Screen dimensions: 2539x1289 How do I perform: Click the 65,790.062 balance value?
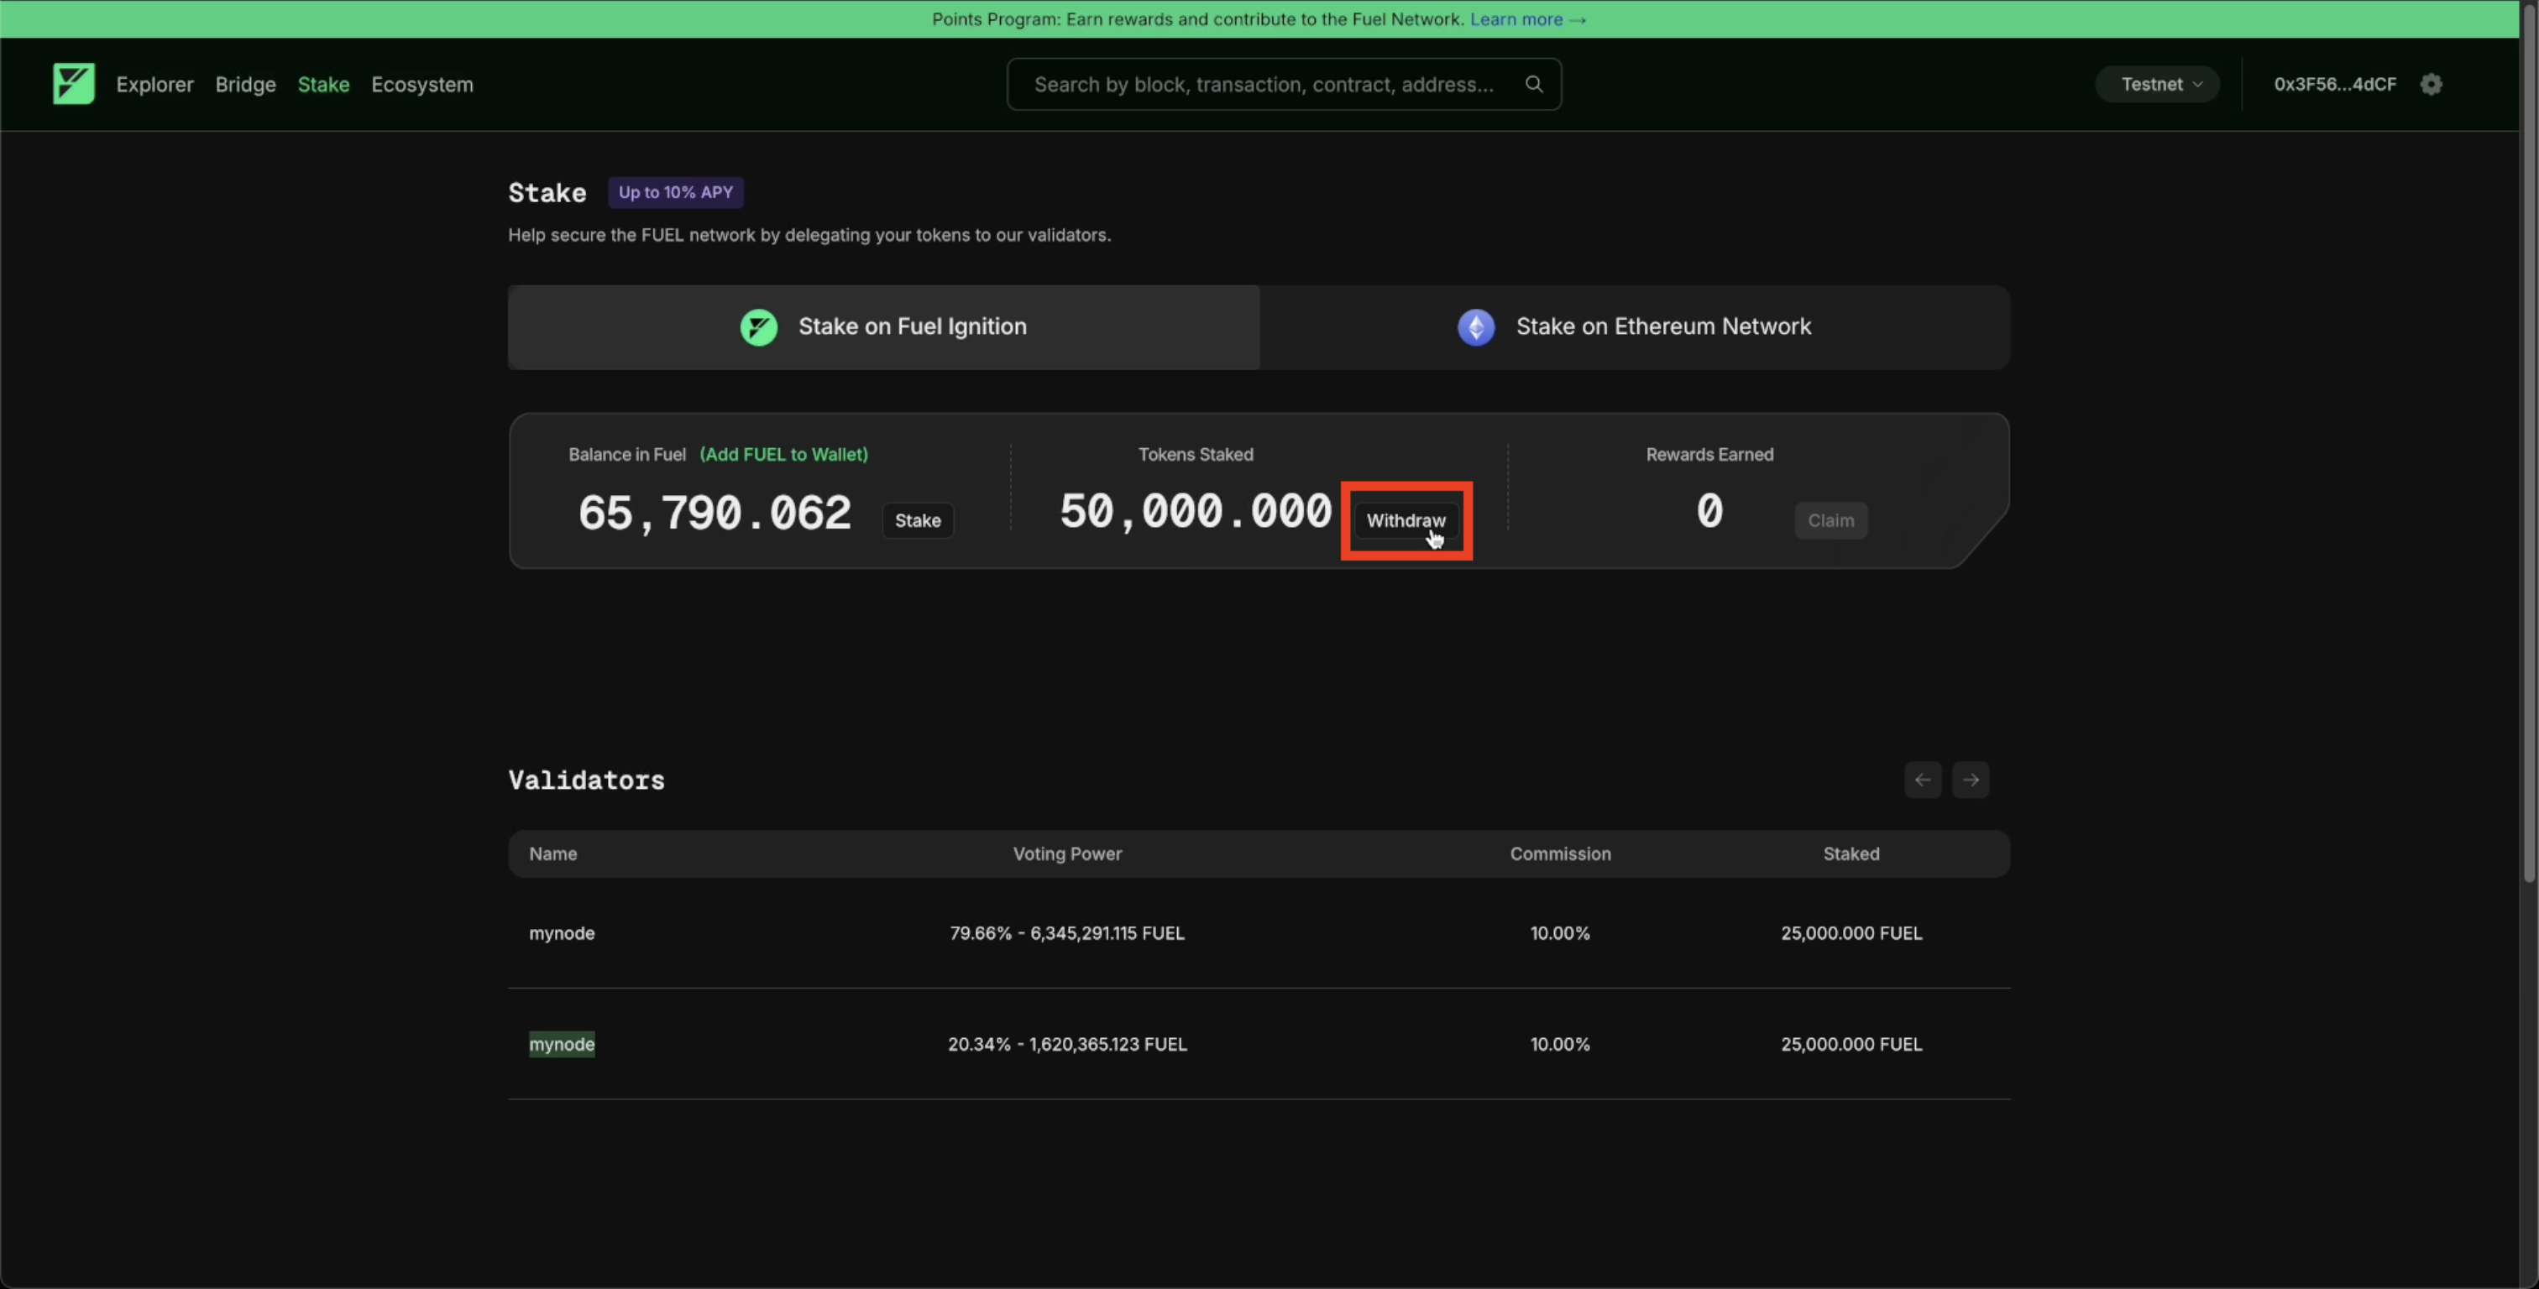click(x=715, y=514)
